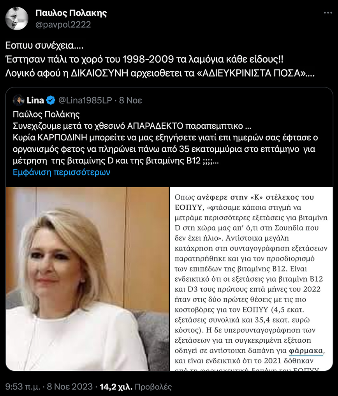The height and width of the screenshot is (396, 338).
Task: Click the underlined φάρμακα link in article
Action: [306, 350]
